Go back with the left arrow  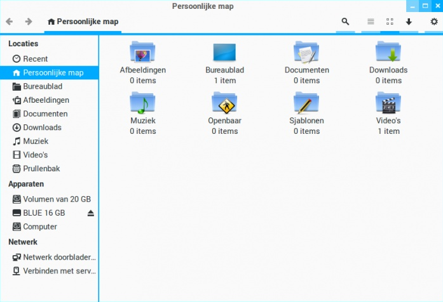[x=10, y=22]
